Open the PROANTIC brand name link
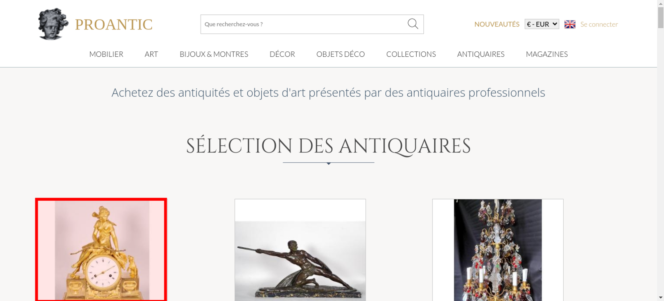664x301 pixels. point(114,25)
